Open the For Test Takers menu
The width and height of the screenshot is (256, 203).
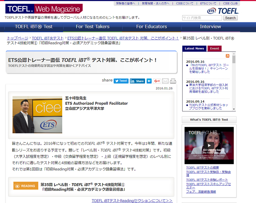(92, 26)
